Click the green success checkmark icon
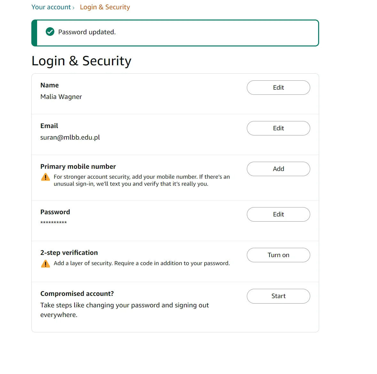This screenshot has height=374, width=377. pos(50,32)
